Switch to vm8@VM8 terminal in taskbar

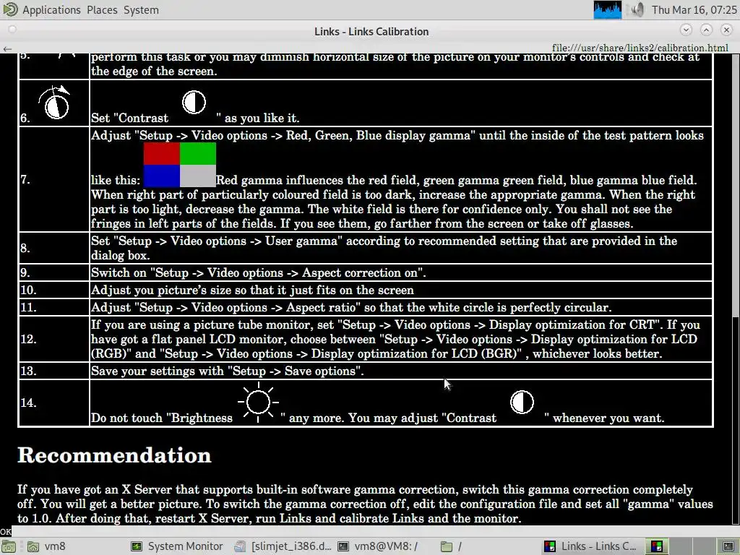(x=379, y=546)
